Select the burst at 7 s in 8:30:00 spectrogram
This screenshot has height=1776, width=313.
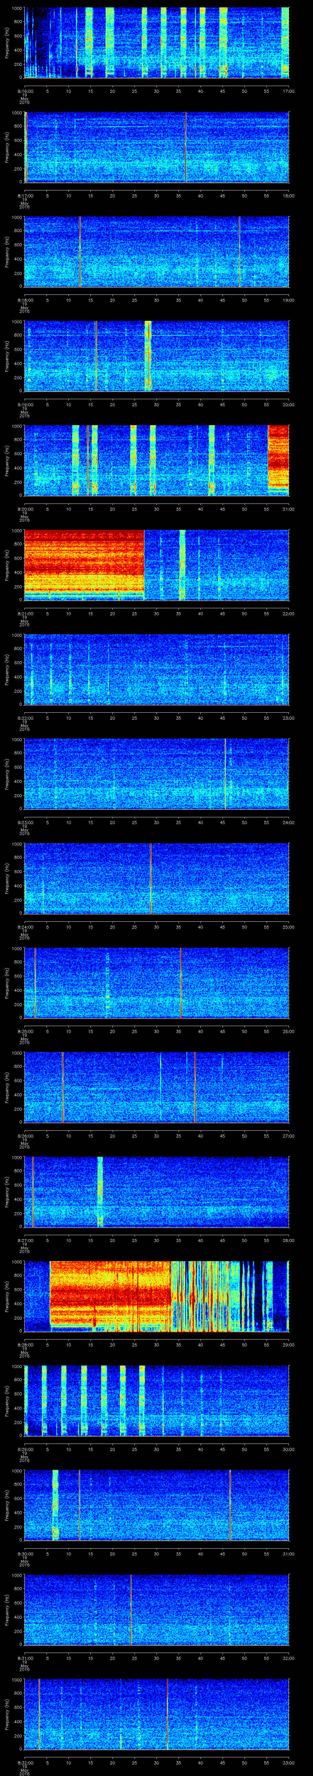[55, 1505]
